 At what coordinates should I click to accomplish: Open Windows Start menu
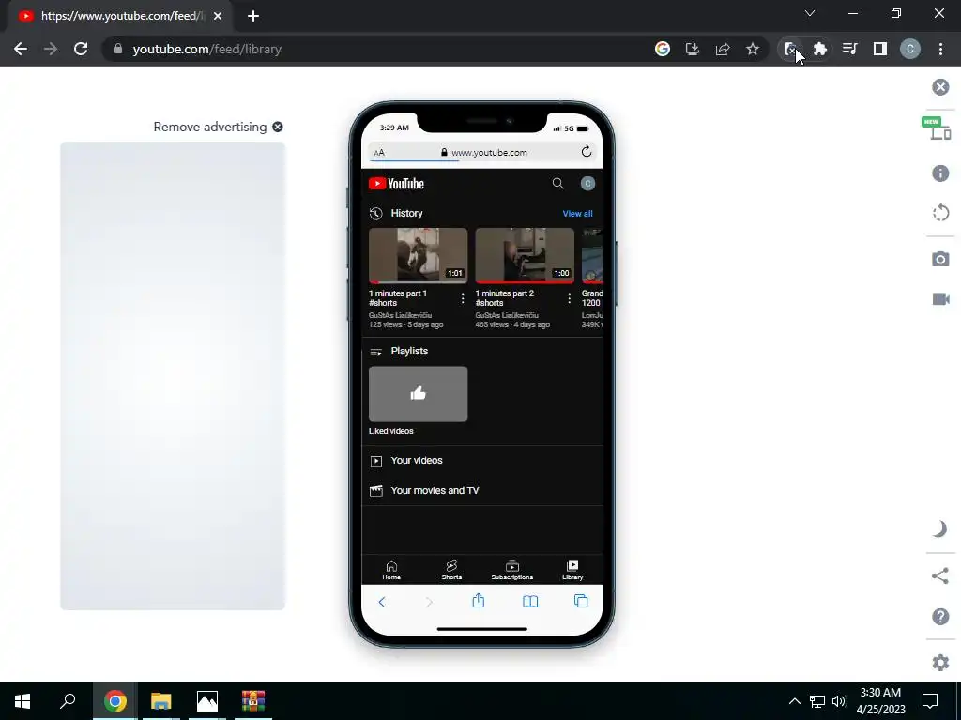click(x=23, y=701)
